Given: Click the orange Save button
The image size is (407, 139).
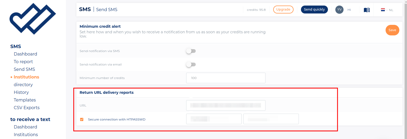Looking at the screenshot, I should click(392, 30).
